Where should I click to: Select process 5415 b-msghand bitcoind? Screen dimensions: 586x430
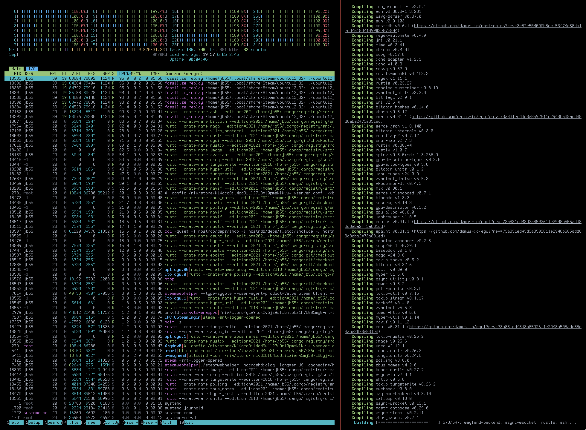[x=170, y=355]
